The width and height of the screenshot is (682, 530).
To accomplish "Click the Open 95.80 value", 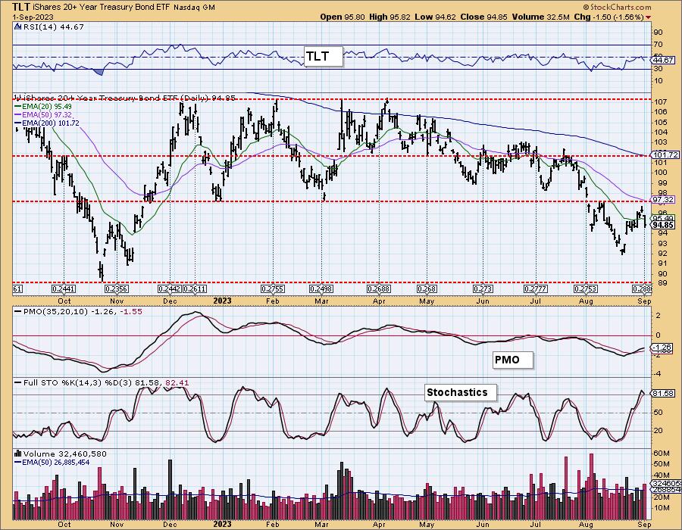I will tap(343, 17).
